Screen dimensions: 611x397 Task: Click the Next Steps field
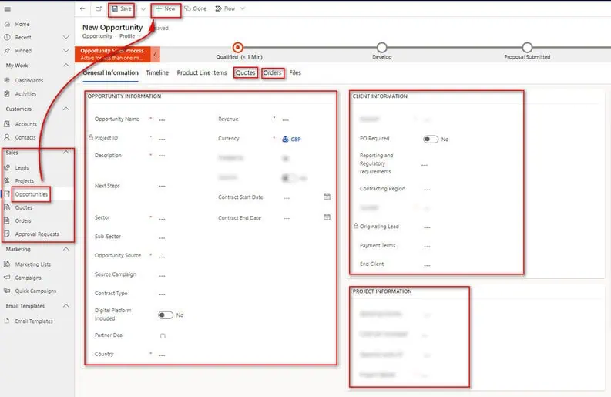162,186
